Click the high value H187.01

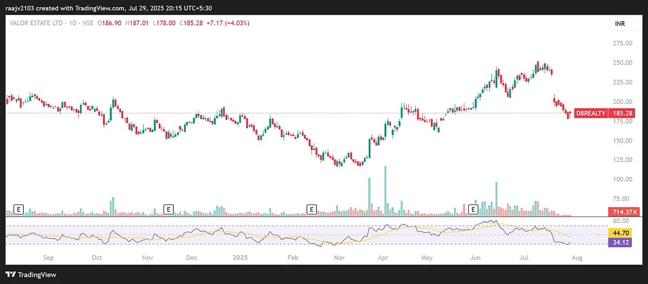pyautogui.click(x=137, y=23)
